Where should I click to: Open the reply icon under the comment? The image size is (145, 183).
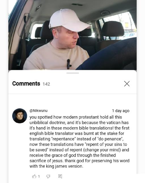(60, 176)
